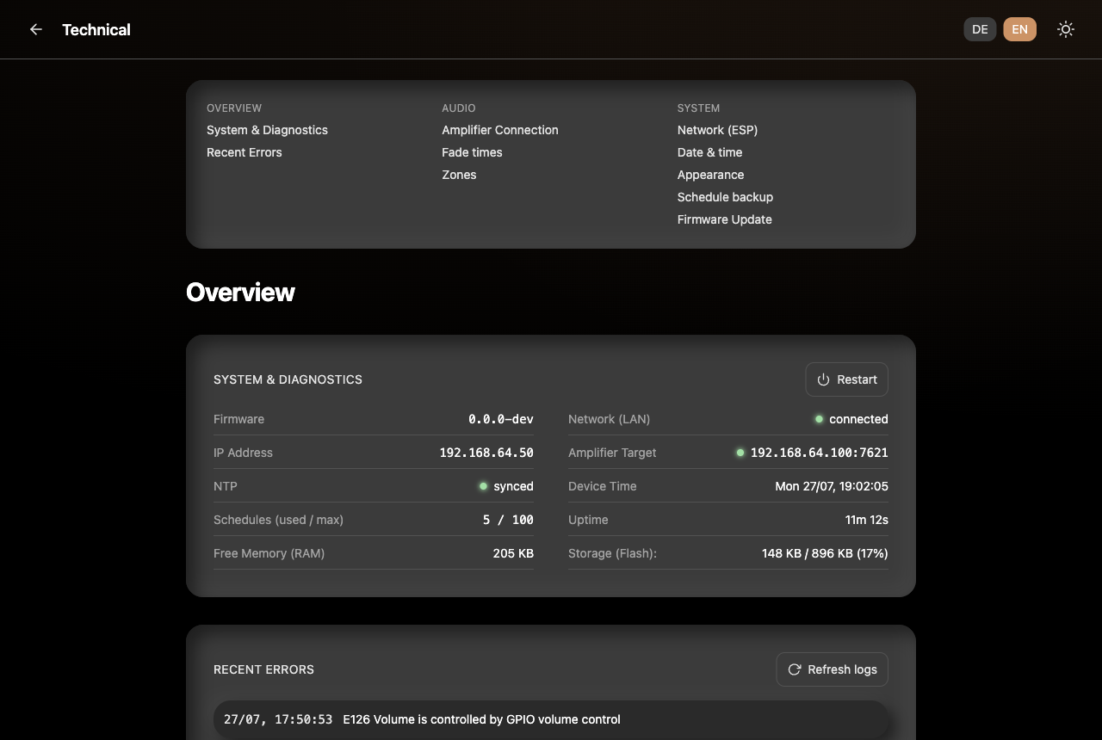The height and width of the screenshot is (740, 1102).
Task: Click storage value 148 KB / 896 KB
Action: click(x=825, y=553)
